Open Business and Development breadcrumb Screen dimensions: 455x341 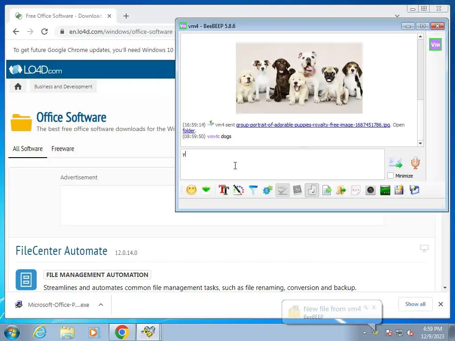(x=63, y=87)
